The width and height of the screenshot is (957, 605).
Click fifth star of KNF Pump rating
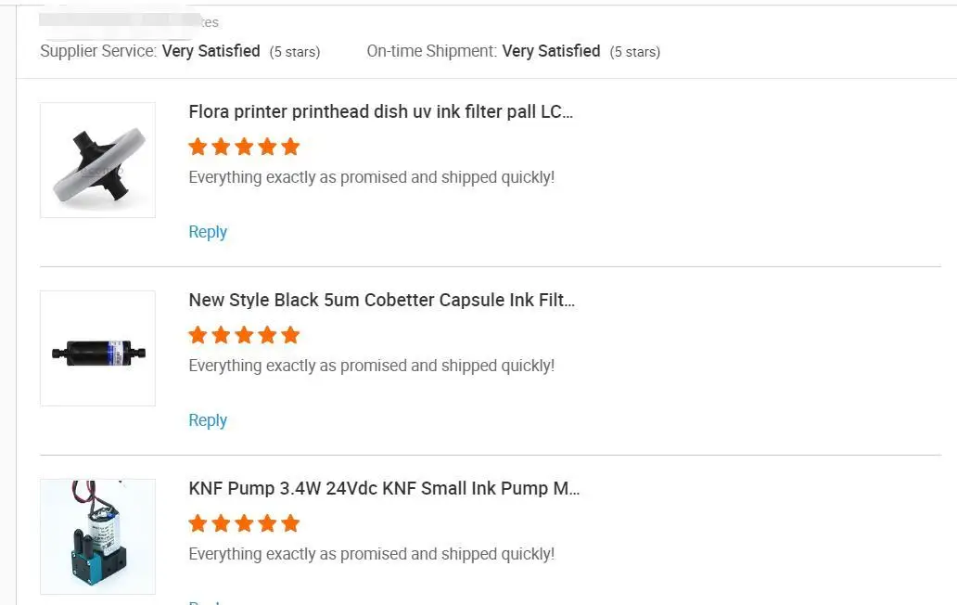290,523
